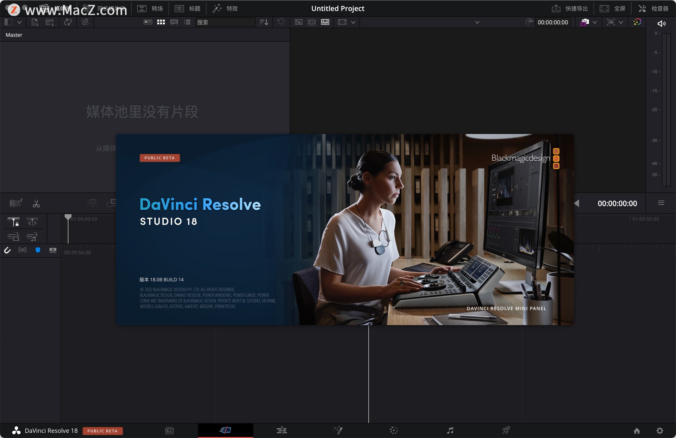Click the viewer timecode 00:00:00:00 field

553,22
